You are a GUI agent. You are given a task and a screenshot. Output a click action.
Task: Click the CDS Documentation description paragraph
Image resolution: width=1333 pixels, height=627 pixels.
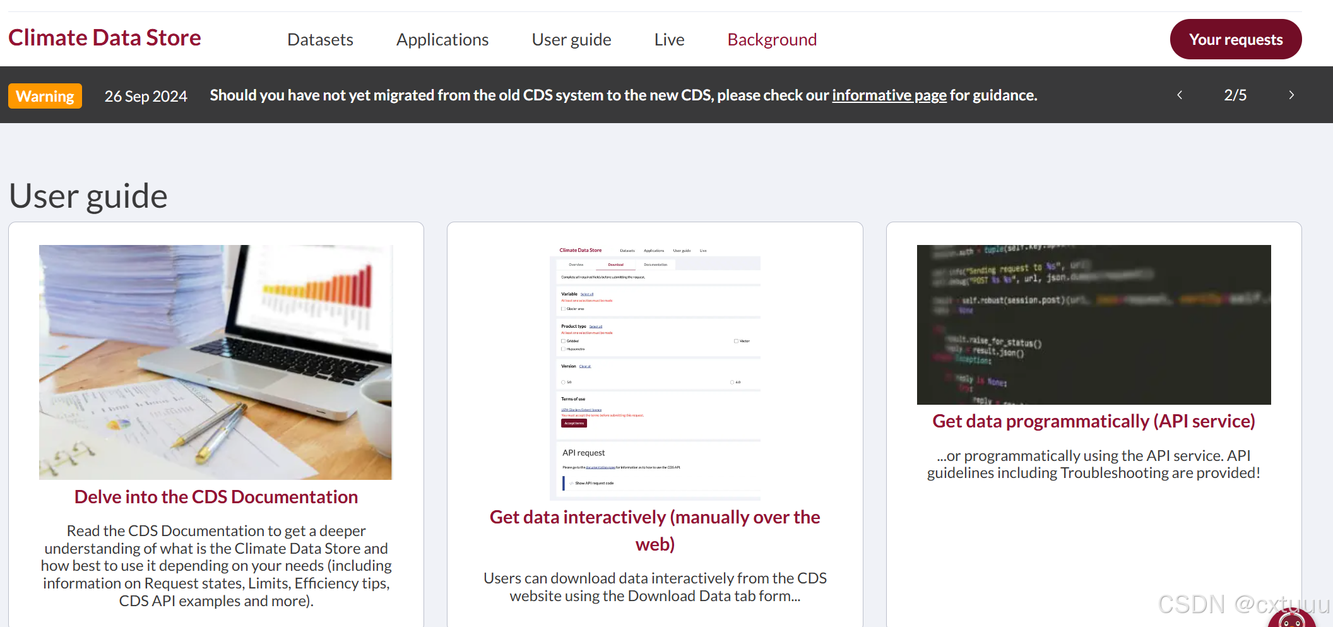pos(216,566)
